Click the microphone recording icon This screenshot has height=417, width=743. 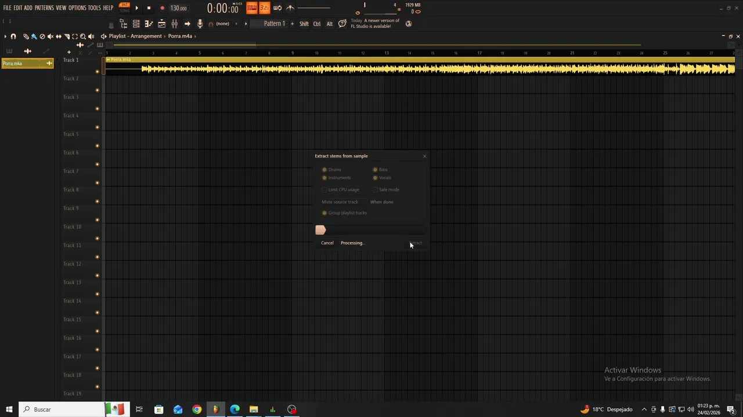200,24
